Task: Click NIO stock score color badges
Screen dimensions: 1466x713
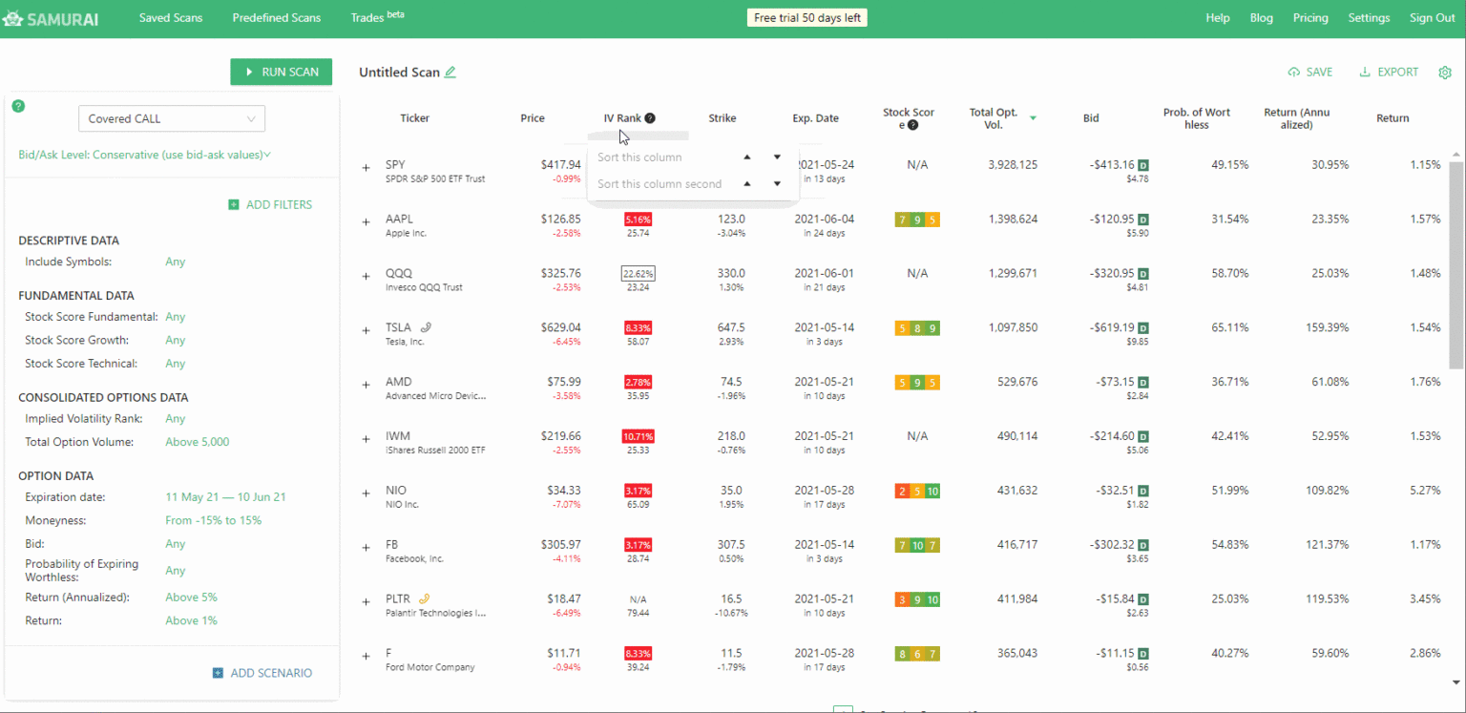Action: click(x=917, y=491)
